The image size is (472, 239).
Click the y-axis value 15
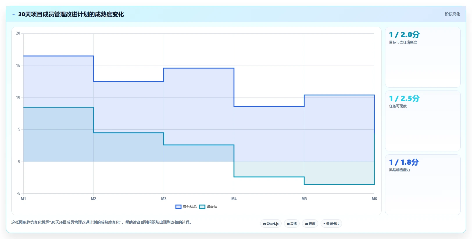tap(18, 66)
